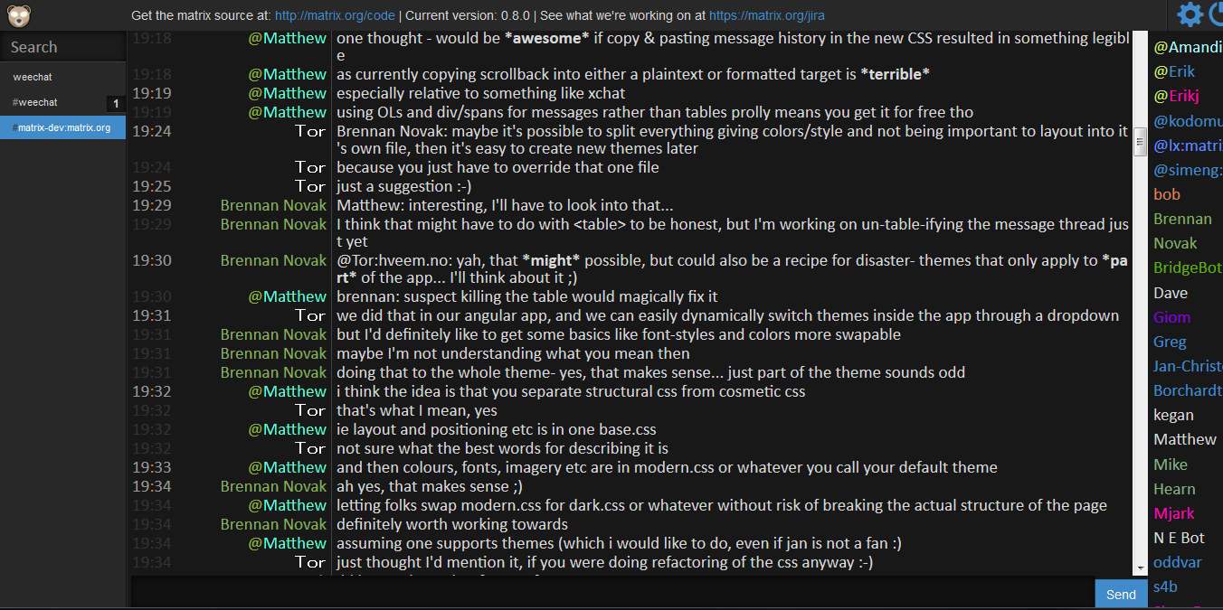Image resolution: width=1223 pixels, height=610 pixels.
Task: Click Giom in the nicklist
Action: (x=1171, y=317)
